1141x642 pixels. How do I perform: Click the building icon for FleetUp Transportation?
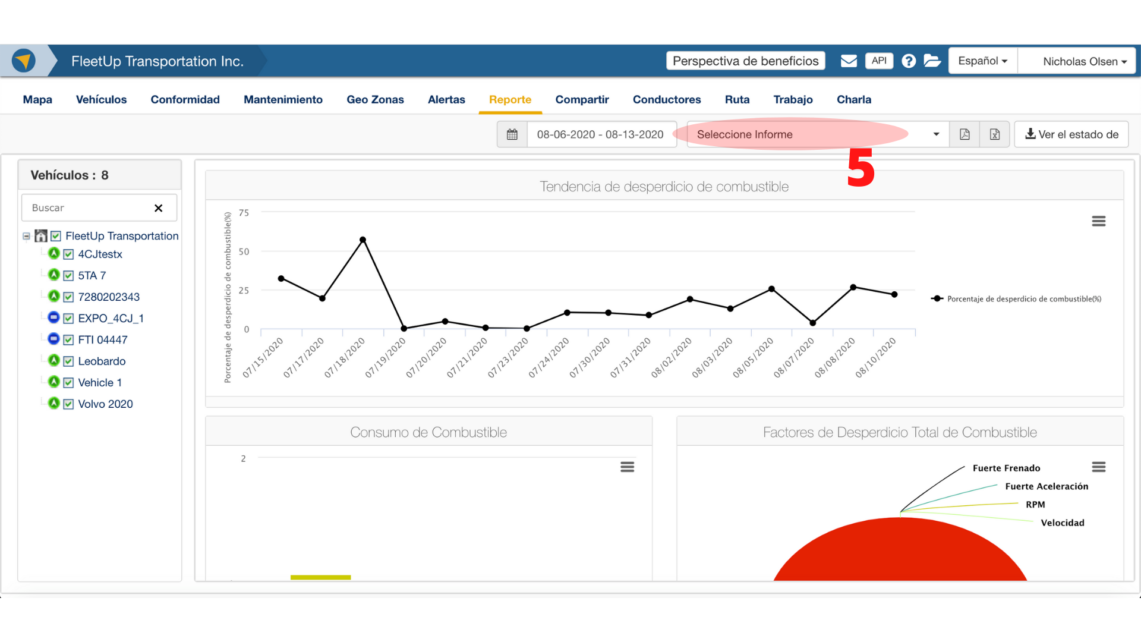41,236
